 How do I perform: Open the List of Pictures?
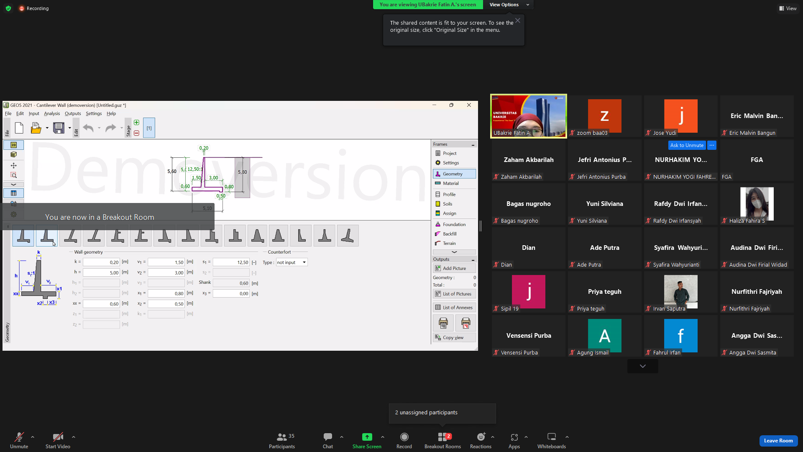454,294
